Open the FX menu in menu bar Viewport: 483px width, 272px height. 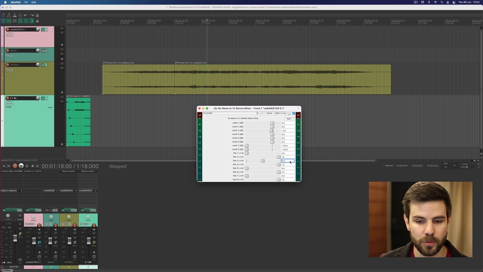coord(26,2)
